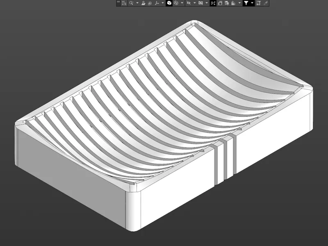Viewport: 328px width, 246px height.
Task: Toggle the hide/show eye icon
Action: point(189,3)
